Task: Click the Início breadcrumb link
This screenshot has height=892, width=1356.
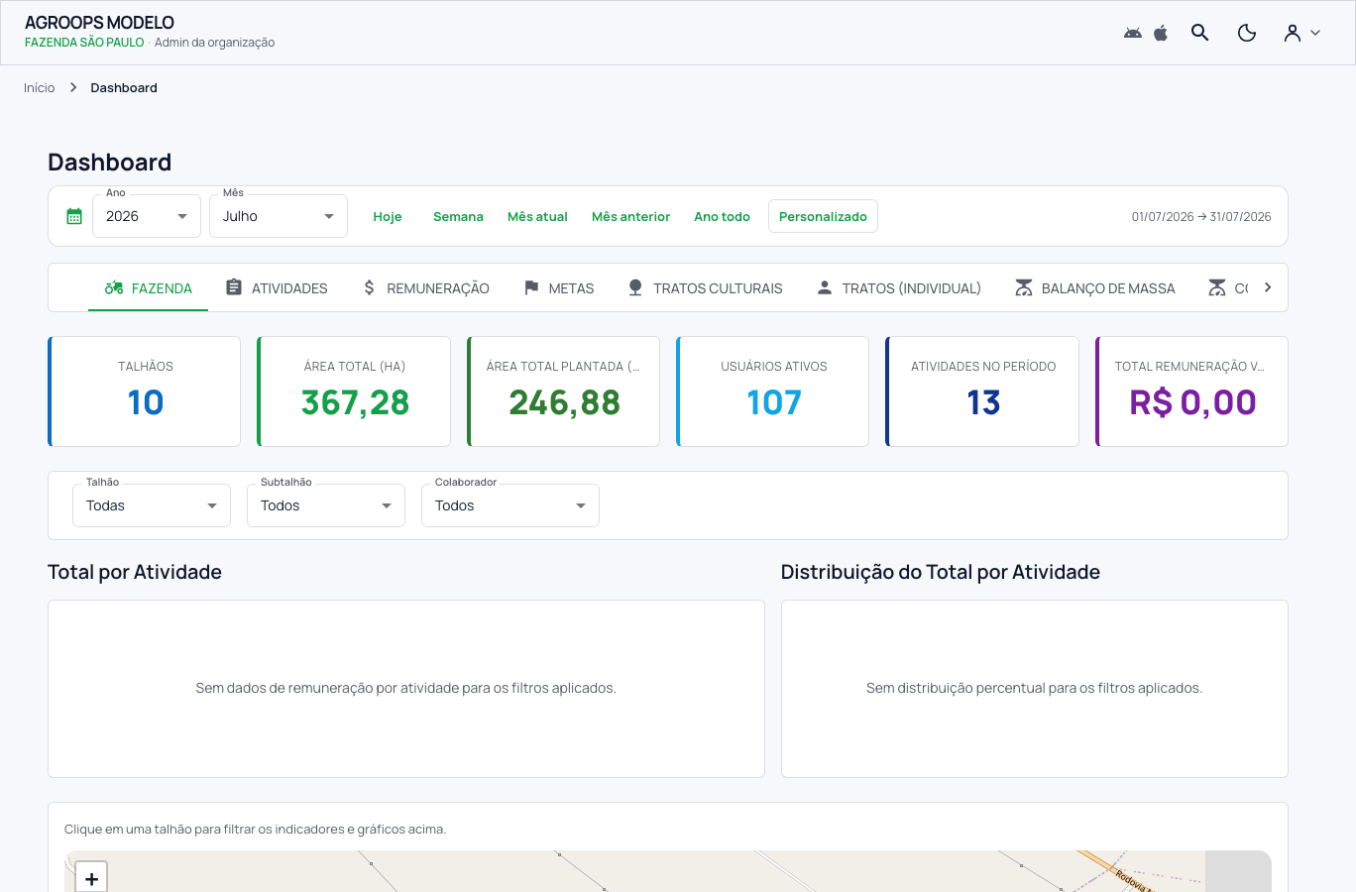Action: click(40, 88)
